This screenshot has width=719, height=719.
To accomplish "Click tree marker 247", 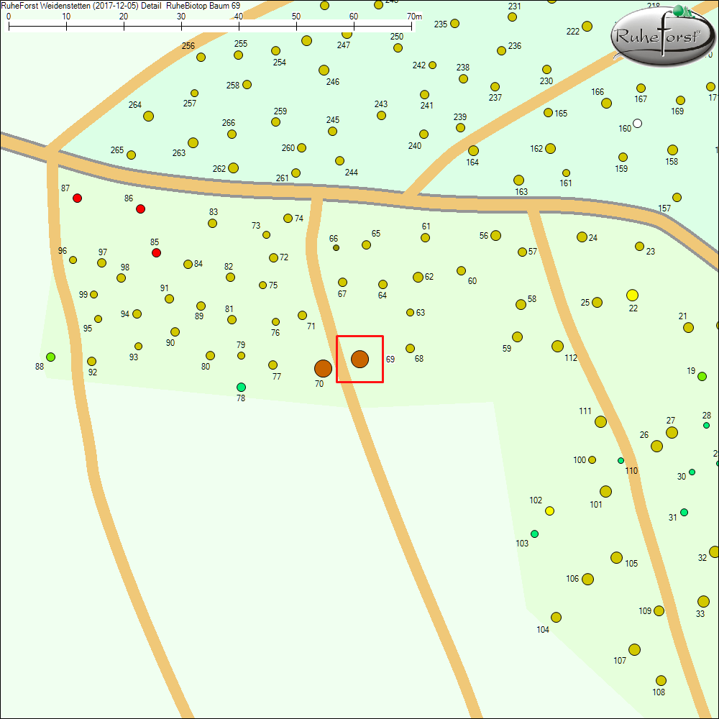I will (x=347, y=33).
